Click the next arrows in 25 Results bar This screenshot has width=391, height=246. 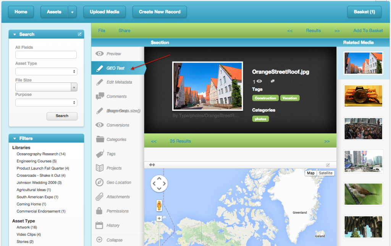coord(327,141)
